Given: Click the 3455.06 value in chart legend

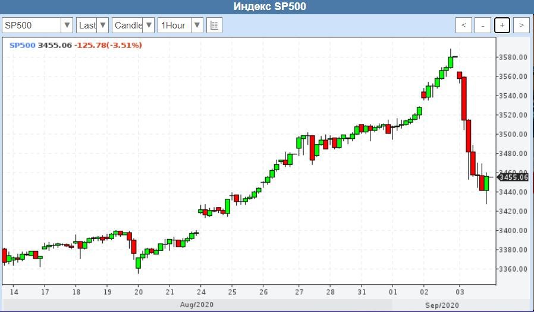Looking at the screenshot, I should [x=55, y=45].
